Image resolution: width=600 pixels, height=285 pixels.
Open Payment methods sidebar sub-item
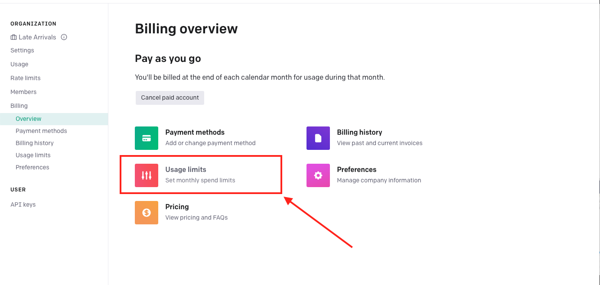point(41,131)
